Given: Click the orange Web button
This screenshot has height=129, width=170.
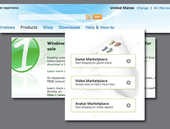Looking at the screenshot, I should [x=97, y=17].
